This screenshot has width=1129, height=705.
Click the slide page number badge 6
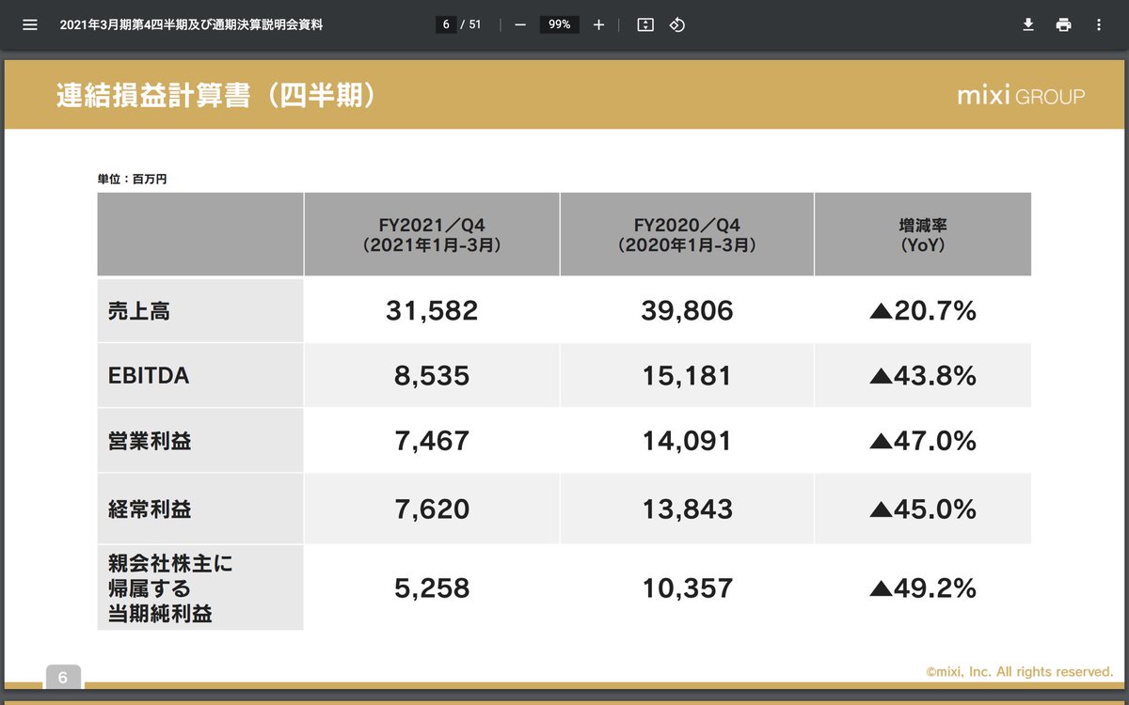coord(63,677)
